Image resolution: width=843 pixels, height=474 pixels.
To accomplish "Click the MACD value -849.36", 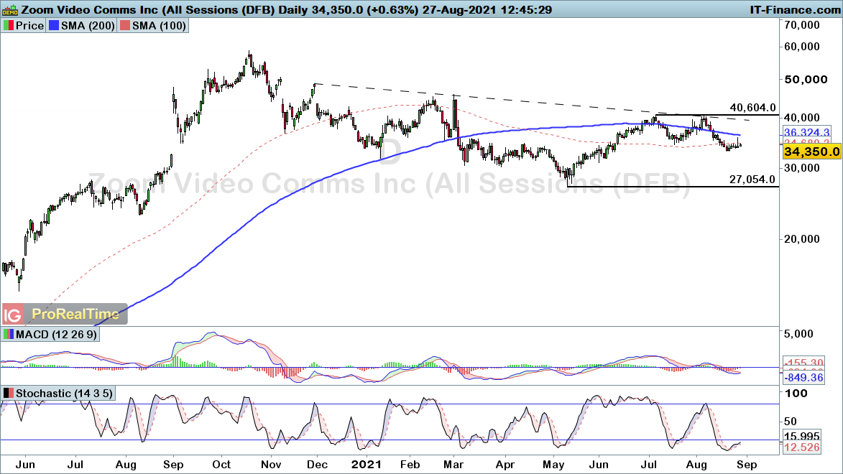I will (x=803, y=377).
